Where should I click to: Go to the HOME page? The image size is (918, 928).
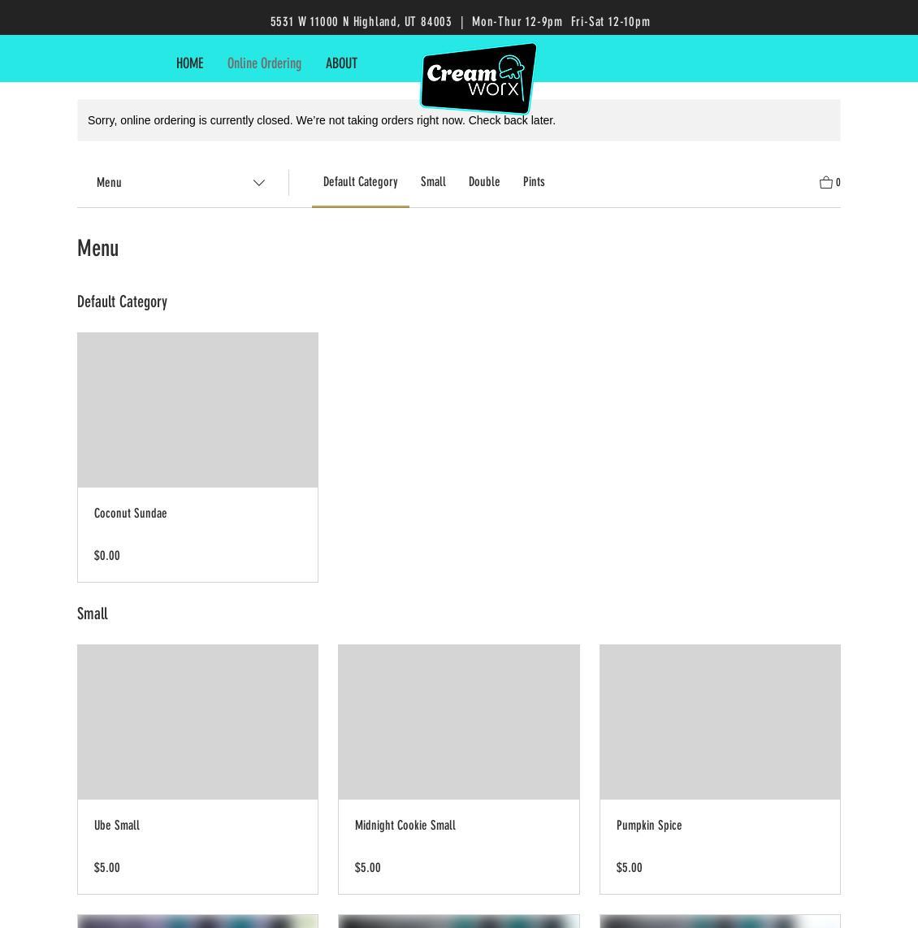coord(189,63)
